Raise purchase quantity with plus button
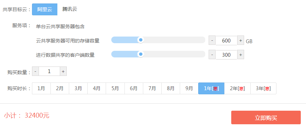Screen dimensions: 306x126 tap(63, 71)
